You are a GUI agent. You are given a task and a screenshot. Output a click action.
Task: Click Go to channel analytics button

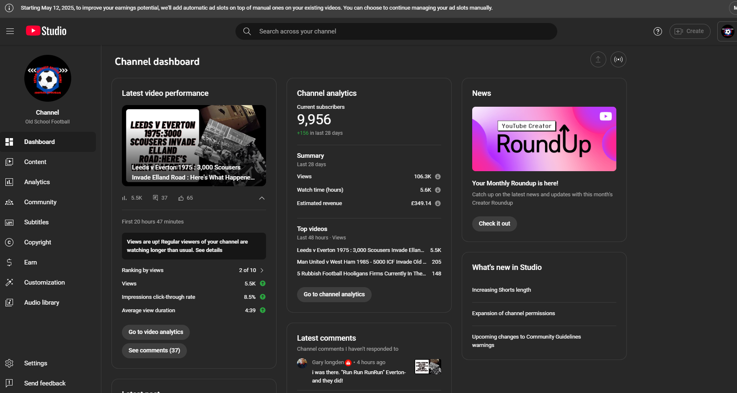(x=334, y=294)
